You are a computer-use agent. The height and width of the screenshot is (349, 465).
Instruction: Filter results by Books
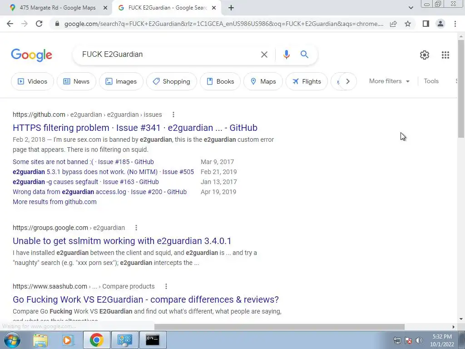click(x=220, y=81)
